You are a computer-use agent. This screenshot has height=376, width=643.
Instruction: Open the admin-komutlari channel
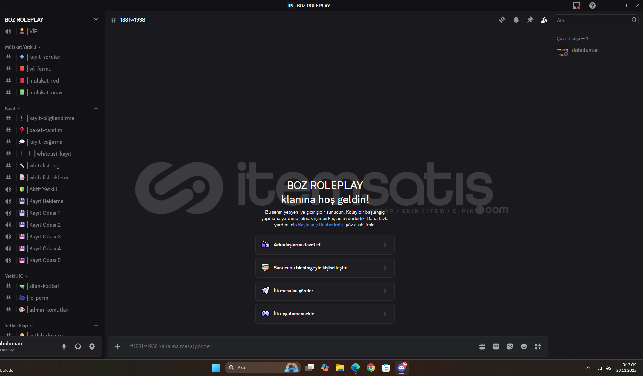point(51,310)
